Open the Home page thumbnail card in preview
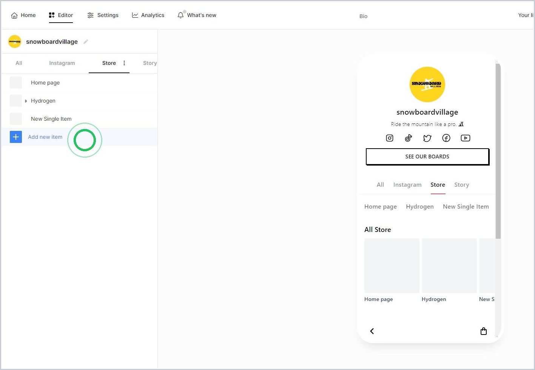 click(x=392, y=266)
